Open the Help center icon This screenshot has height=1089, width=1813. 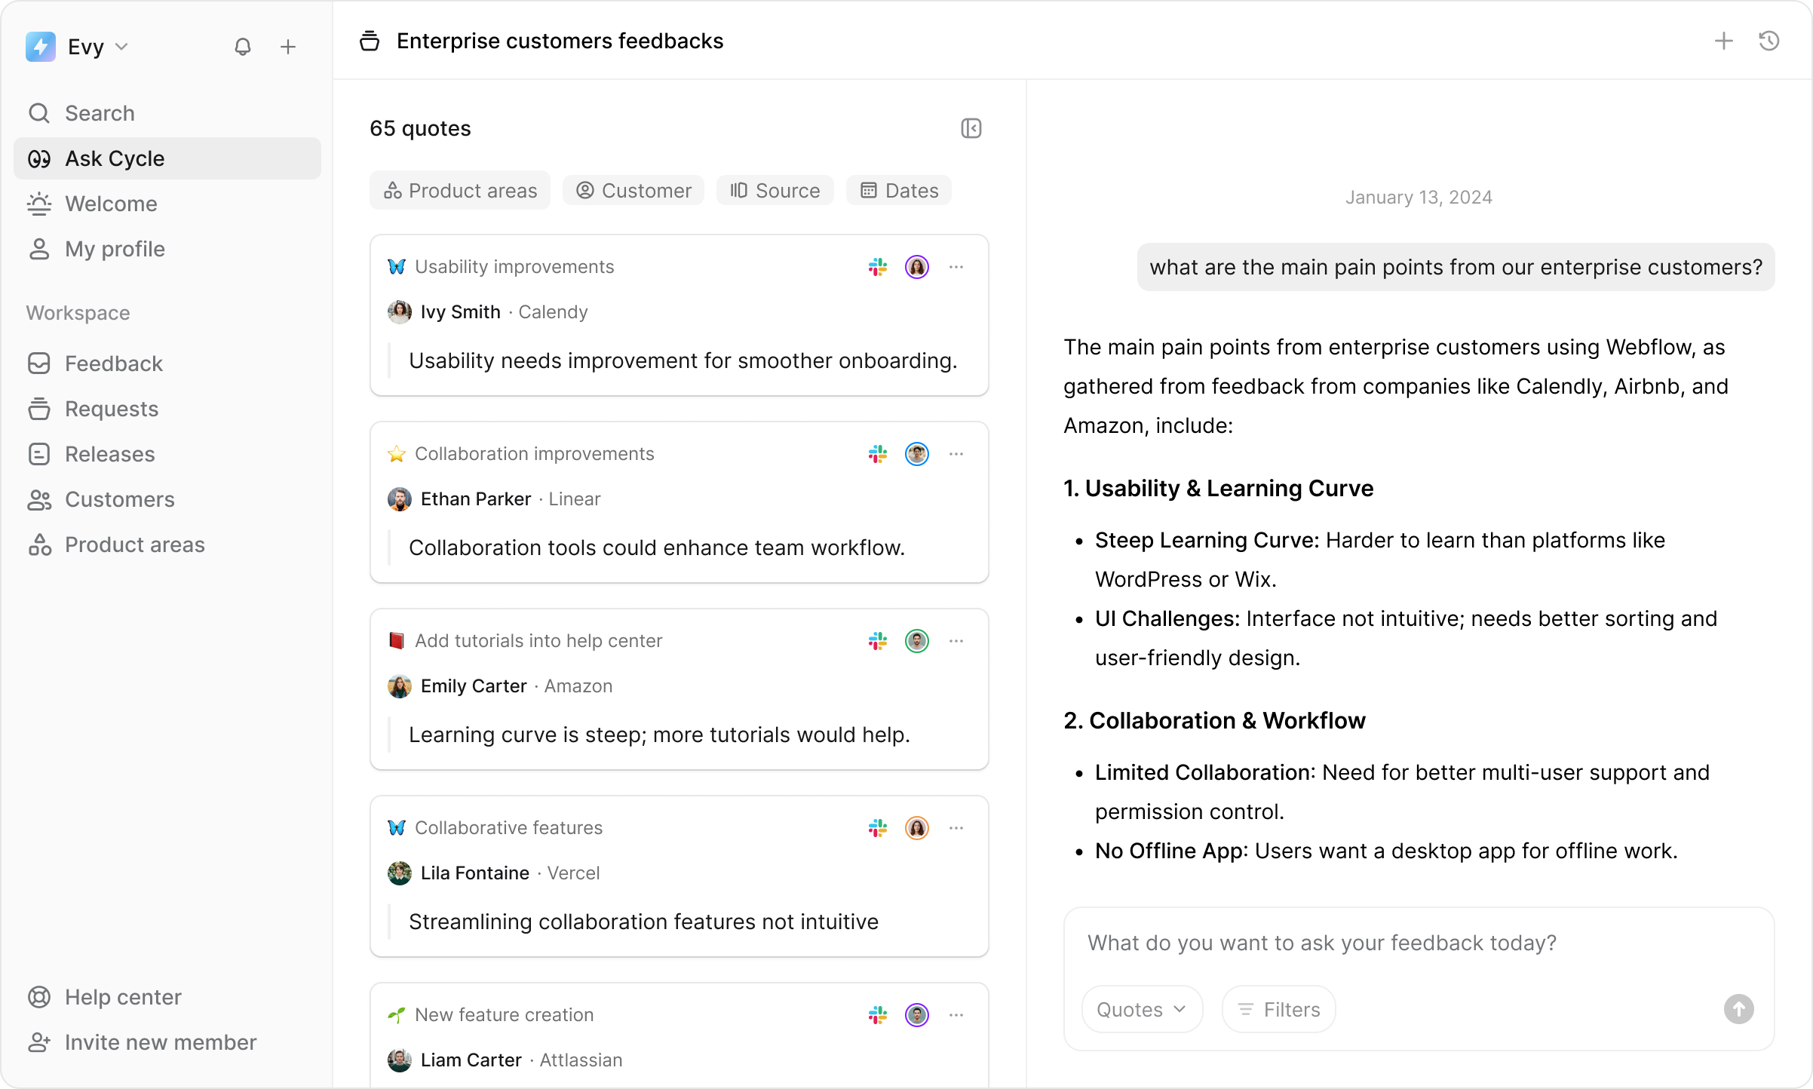[40, 996]
